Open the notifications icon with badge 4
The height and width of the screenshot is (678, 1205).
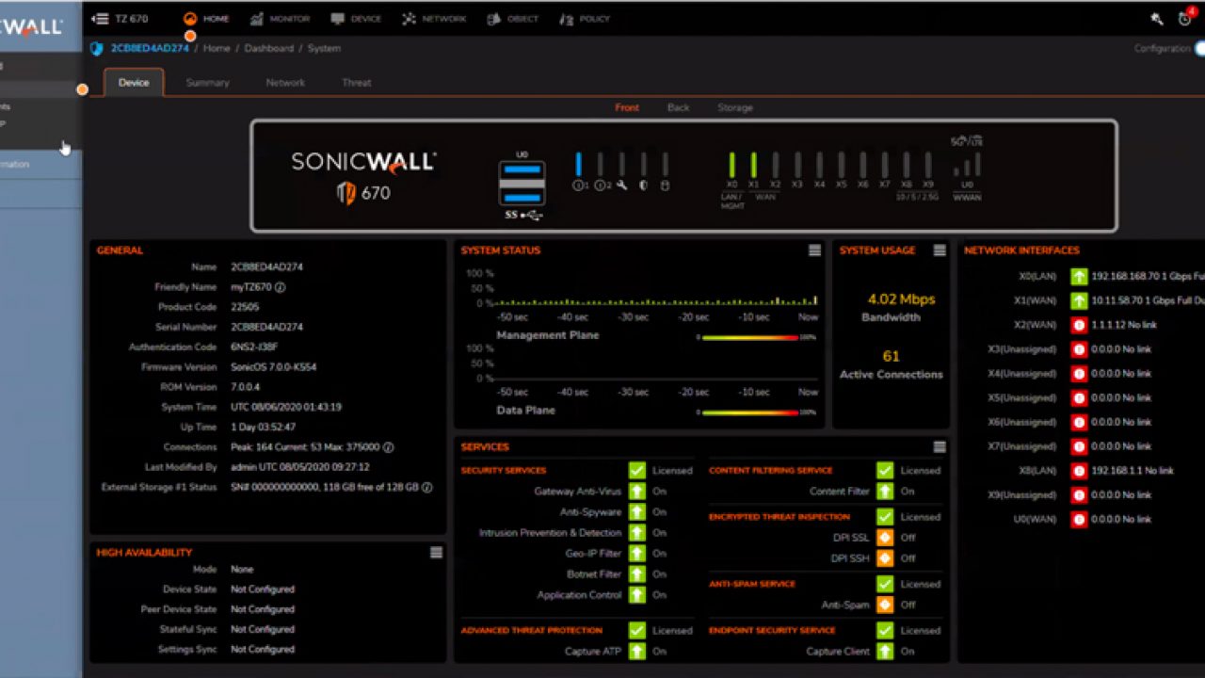[x=1185, y=18]
